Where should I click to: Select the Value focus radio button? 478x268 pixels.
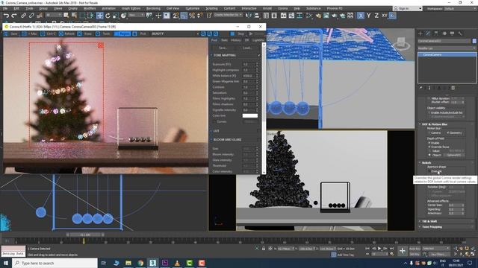[x=429, y=150]
